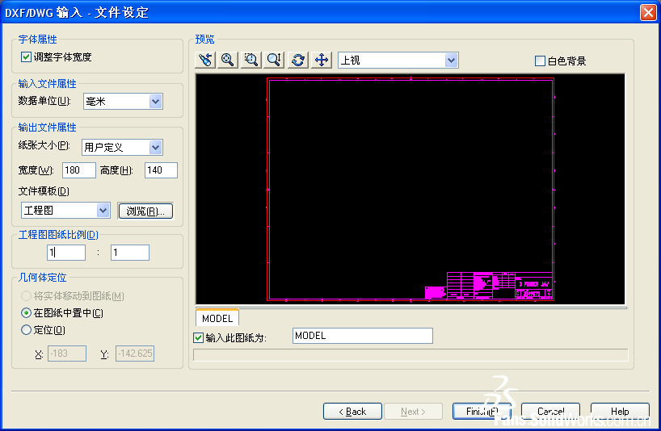Open the 纸张大小 dropdown showing 用户定义
The image size is (661, 431).
pyautogui.click(x=122, y=148)
